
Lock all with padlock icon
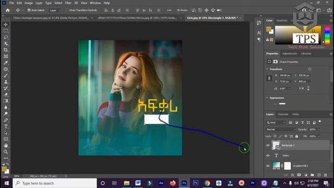(297, 136)
